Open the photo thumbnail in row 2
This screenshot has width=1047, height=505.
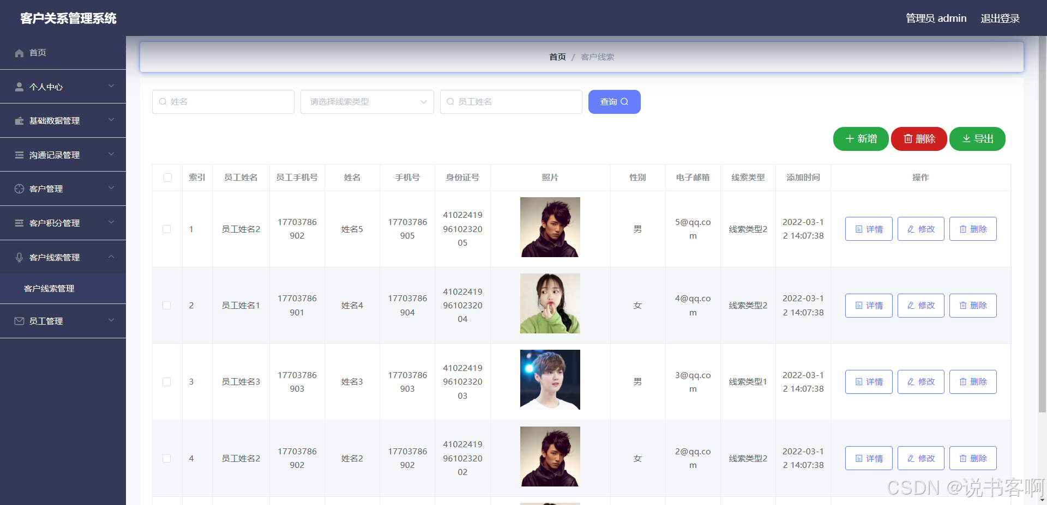[550, 303]
